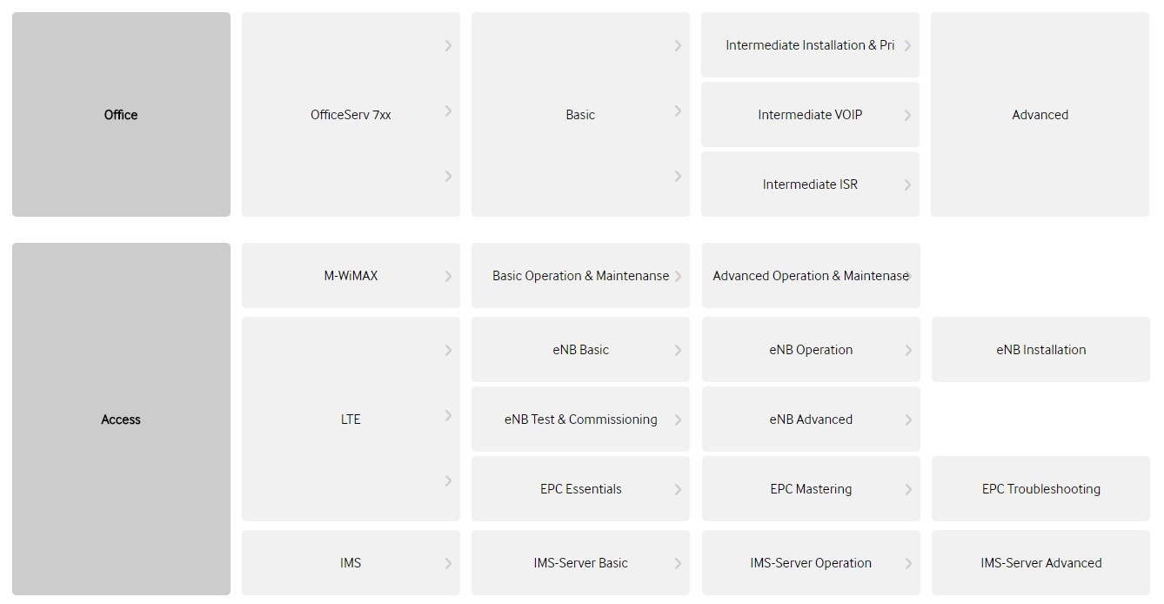The width and height of the screenshot is (1164, 604).
Task: Open the LTE product tile
Action: click(x=351, y=419)
